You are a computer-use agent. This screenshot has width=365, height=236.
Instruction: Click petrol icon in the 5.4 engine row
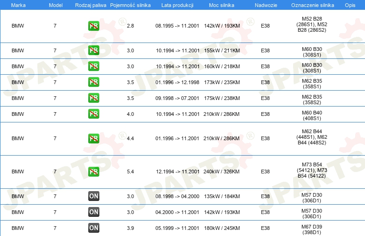[94, 172]
